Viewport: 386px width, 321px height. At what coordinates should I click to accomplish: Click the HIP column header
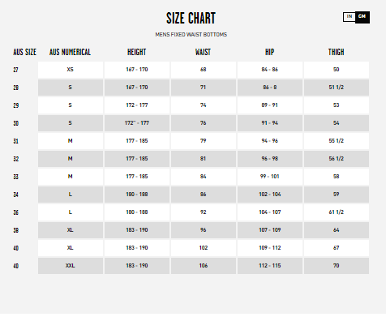pos(269,52)
